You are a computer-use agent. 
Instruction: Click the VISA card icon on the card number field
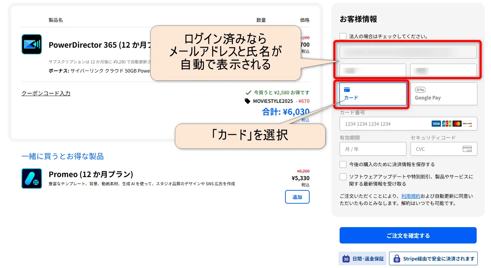point(436,124)
